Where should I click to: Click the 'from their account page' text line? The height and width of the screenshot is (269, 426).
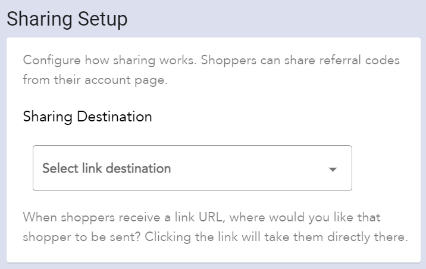95,80
